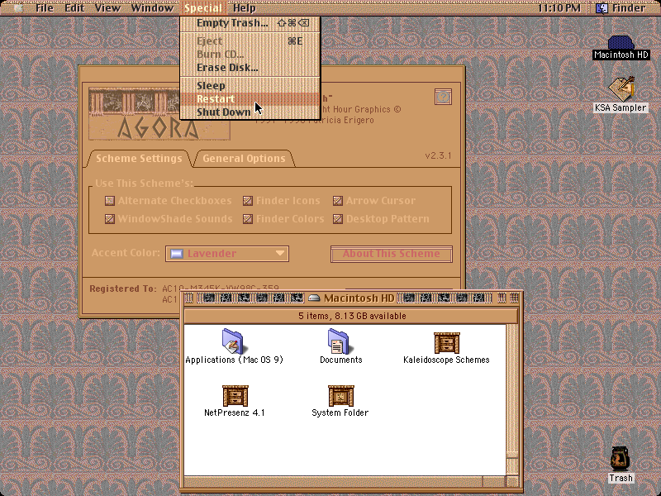The image size is (661, 496).
Task: Click the disk proxy icon in Macintosh HD title bar
Action: pos(314,298)
